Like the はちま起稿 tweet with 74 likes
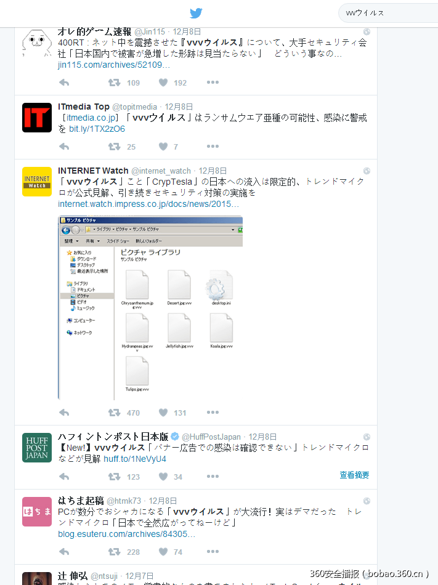This screenshot has height=585, width=438. pyautogui.click(x=163, y=552)
